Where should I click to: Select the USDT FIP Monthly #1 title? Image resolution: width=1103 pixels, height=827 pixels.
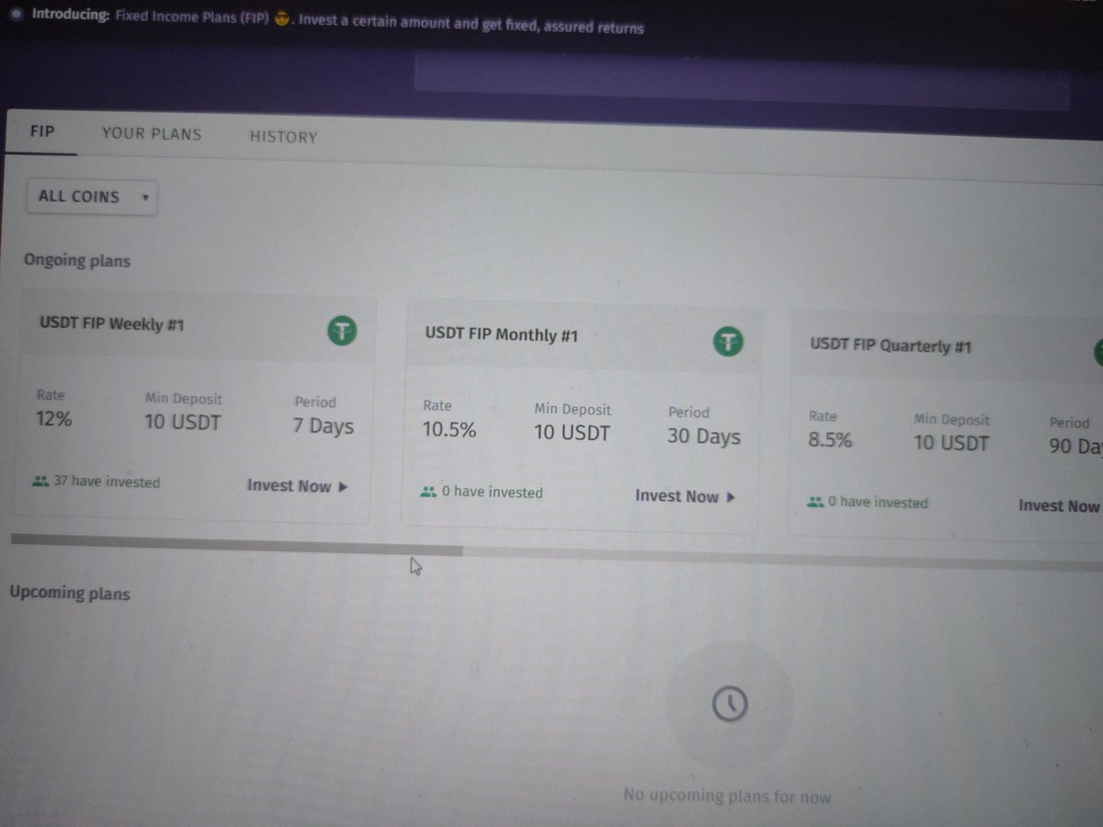click(x=502, y=334)
